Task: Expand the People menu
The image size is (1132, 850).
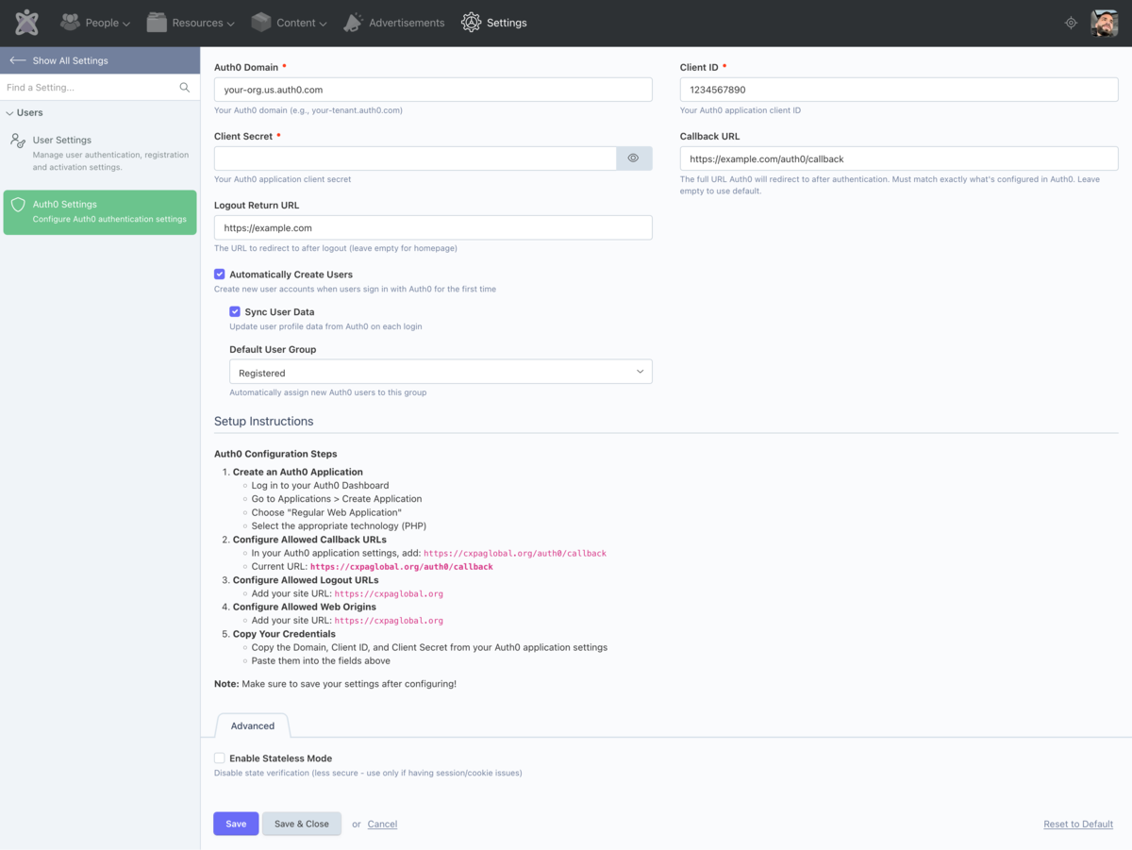Action: point(95,23)
